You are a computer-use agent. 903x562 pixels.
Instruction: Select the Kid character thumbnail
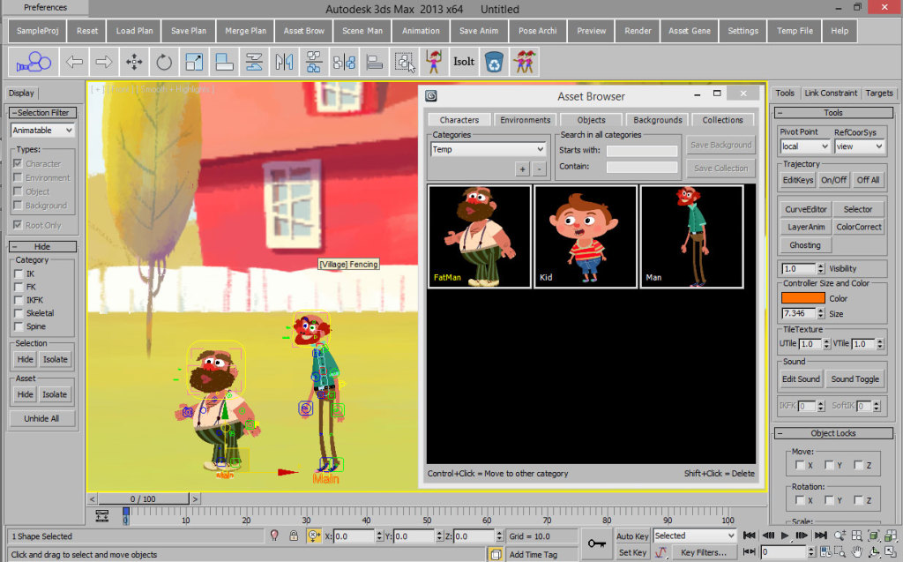coord(586,236)
